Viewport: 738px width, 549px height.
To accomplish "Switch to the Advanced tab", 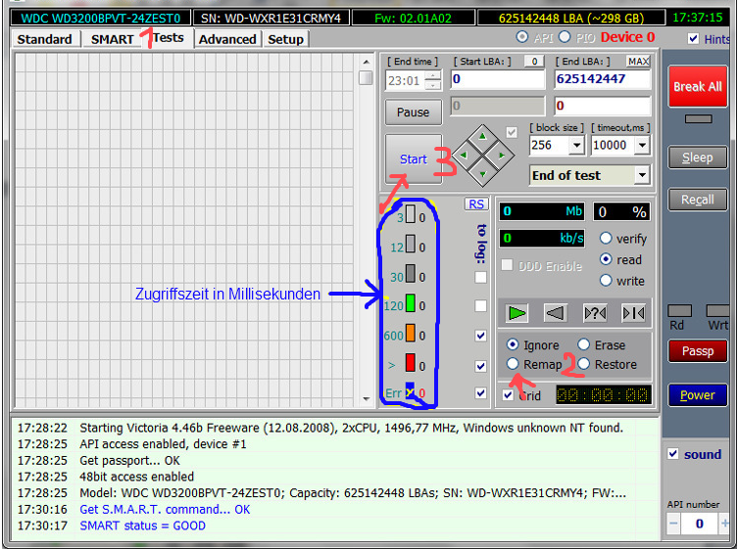I will 227,39.
